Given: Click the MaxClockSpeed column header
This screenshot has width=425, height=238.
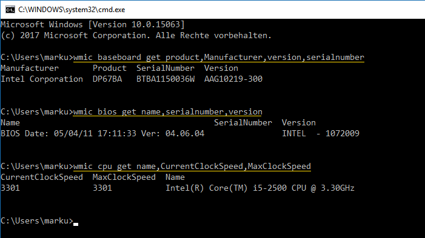Looking at the screenshot, I should click(x=124, y=177).
